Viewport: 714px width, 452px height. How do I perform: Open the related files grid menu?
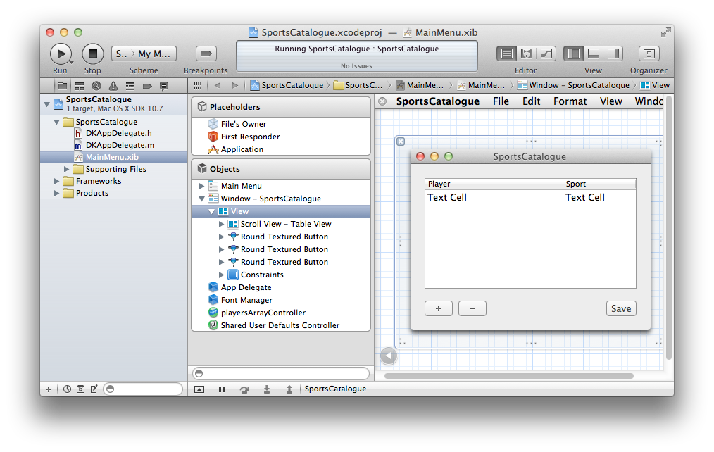click(x=197, y=86)
